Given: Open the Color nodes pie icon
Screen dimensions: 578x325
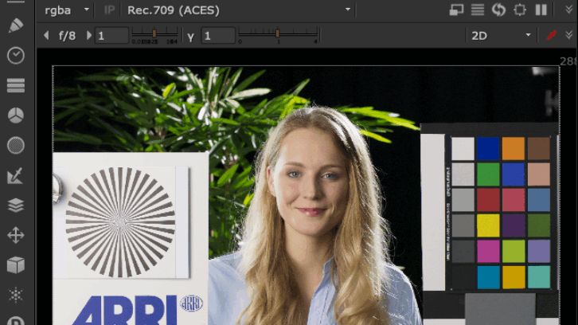Looking at the screenshot, I should (x=15, y=116).
